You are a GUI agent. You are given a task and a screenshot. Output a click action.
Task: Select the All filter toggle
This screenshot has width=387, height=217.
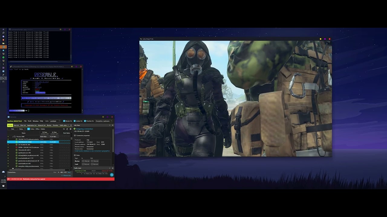click(28, 129)
